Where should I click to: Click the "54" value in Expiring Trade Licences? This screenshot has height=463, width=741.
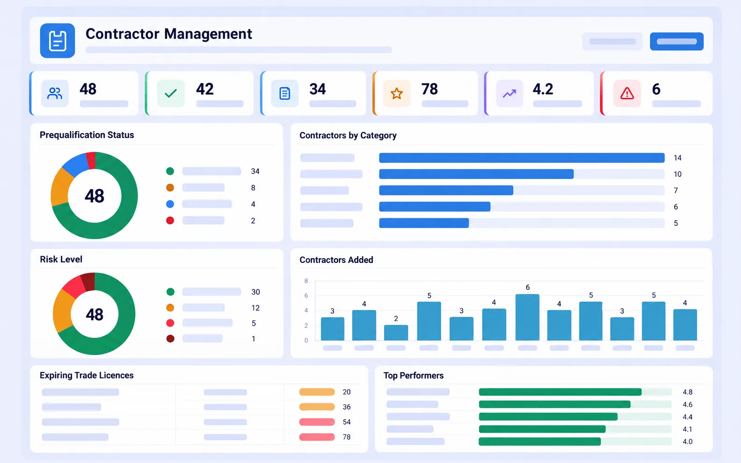point(347,422)
